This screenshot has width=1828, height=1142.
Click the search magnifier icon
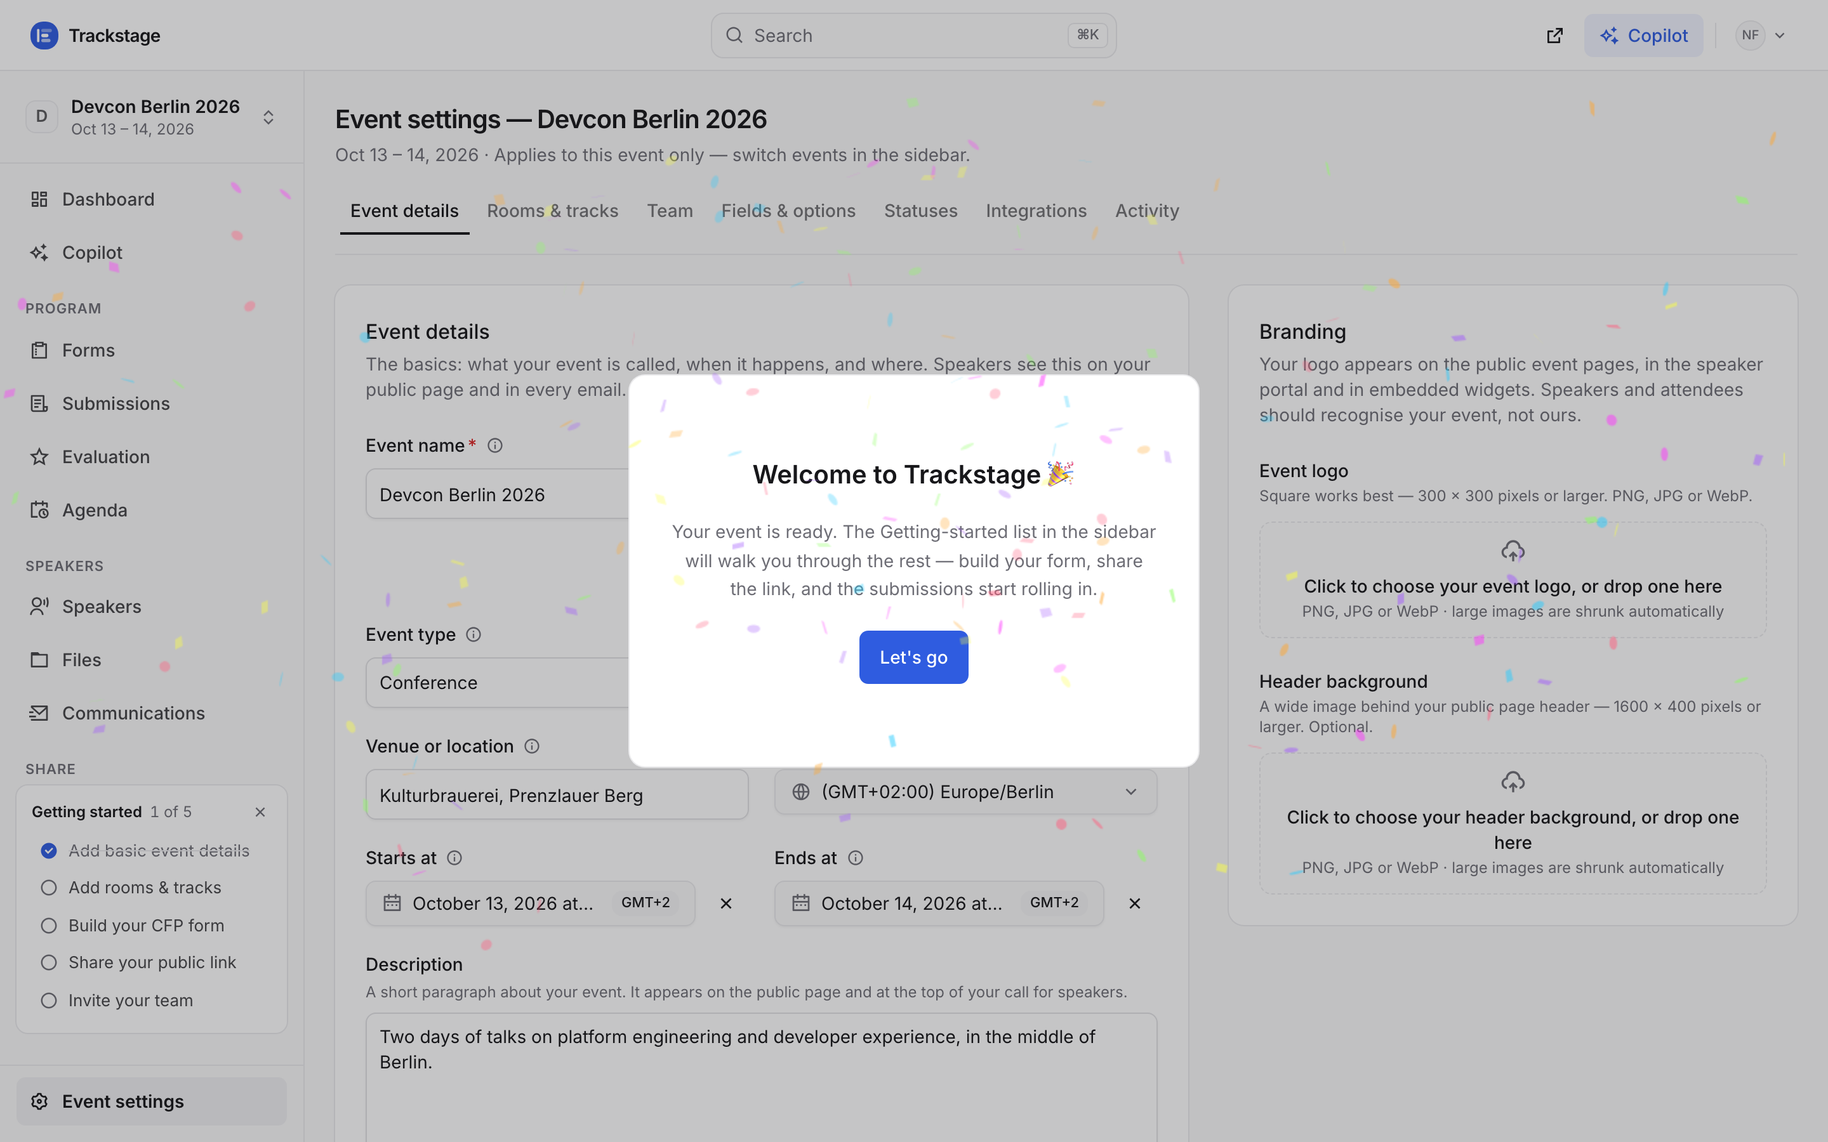point(734,36)
